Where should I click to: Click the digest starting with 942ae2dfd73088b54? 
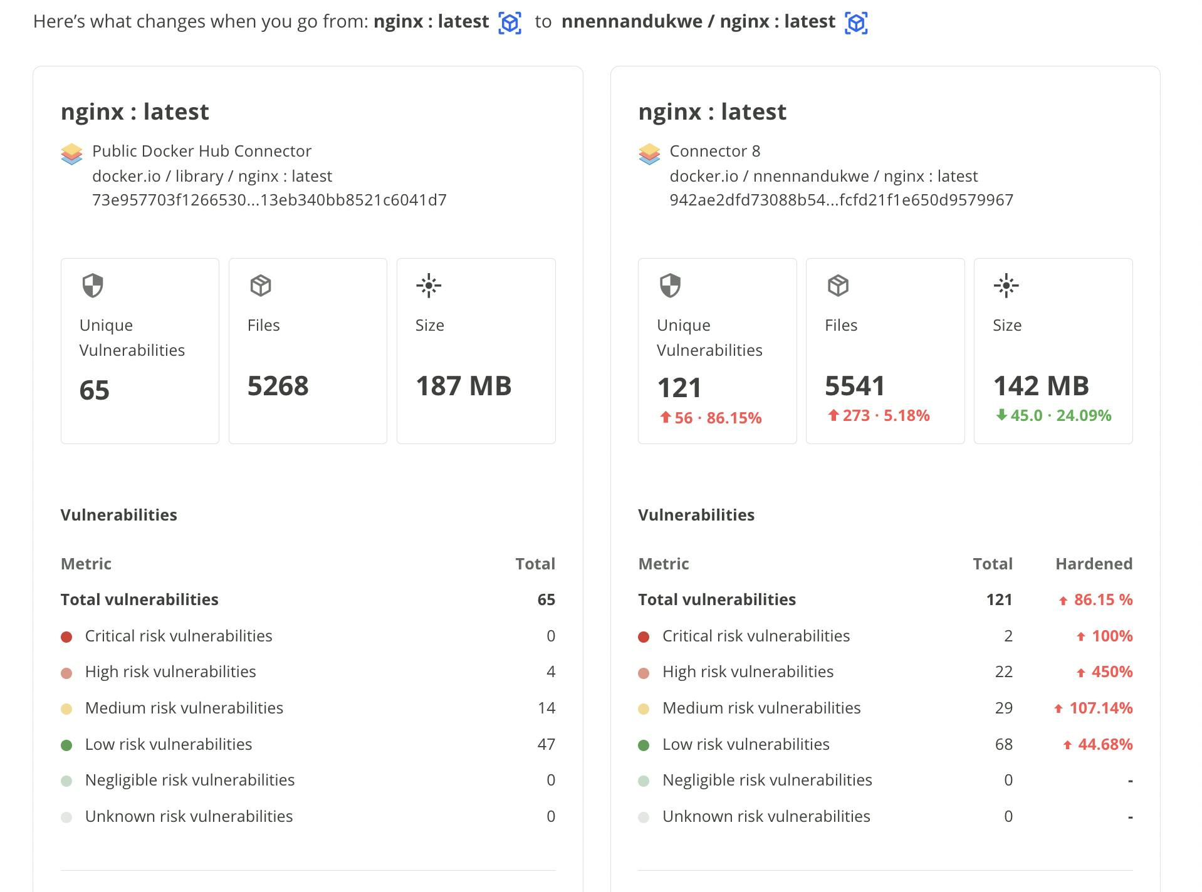click(x=841, y=200)
